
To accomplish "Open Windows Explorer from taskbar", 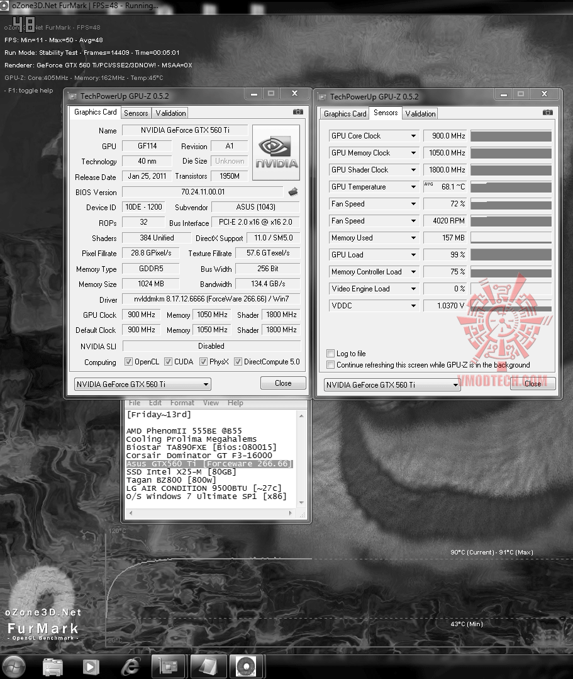I will (53, 666).
